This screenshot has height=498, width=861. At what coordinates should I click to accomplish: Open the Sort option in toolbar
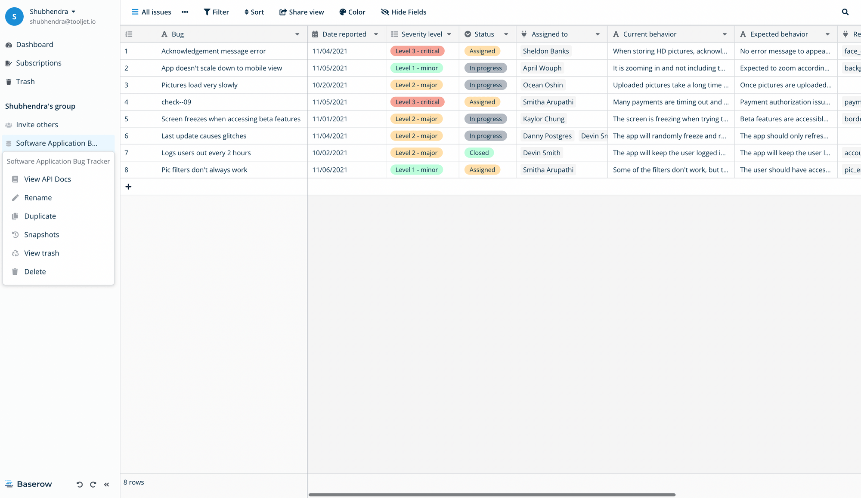254,12
